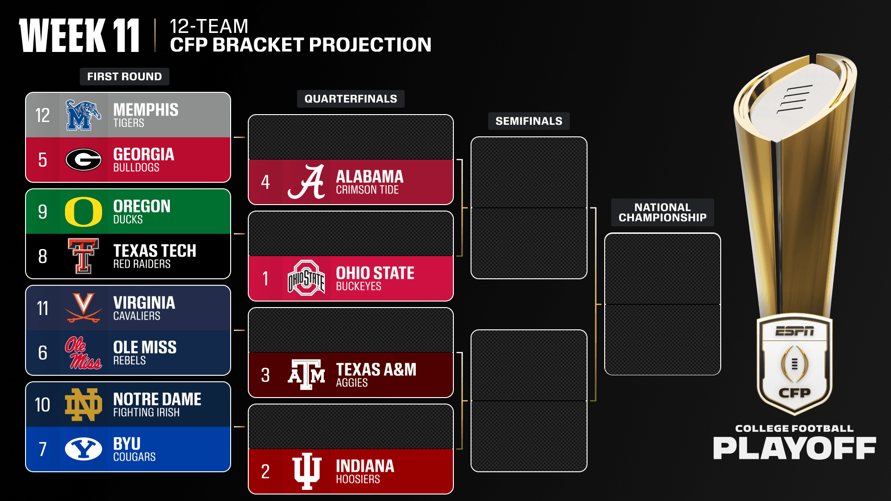
Task: Select the National Championship label
Action: click(x=662, y=212)
